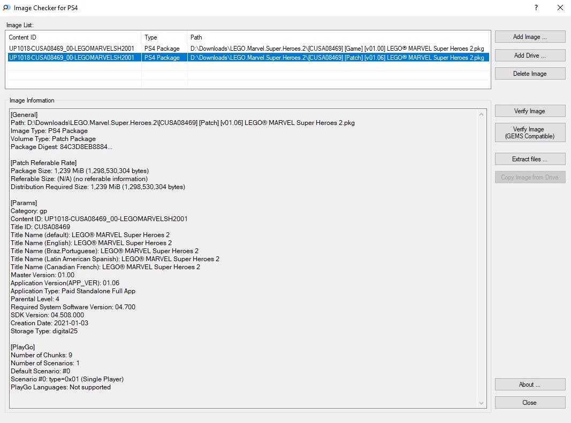Viewport: 571px width, 423px height.
Task: Click the Storage Type: digital25 line
Action: coord(44,331)
